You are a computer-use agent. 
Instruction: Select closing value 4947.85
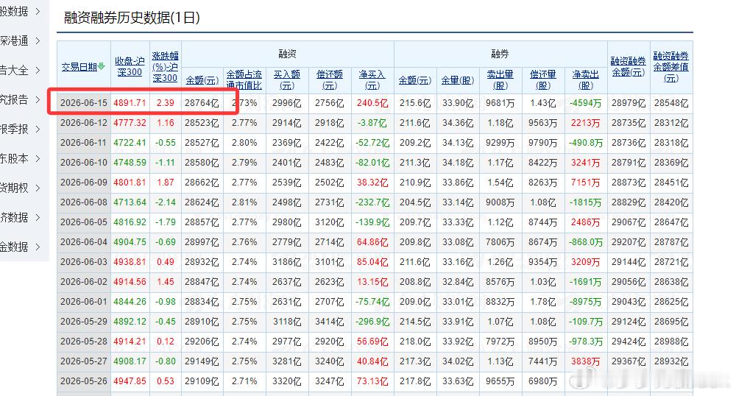[130, 381]
